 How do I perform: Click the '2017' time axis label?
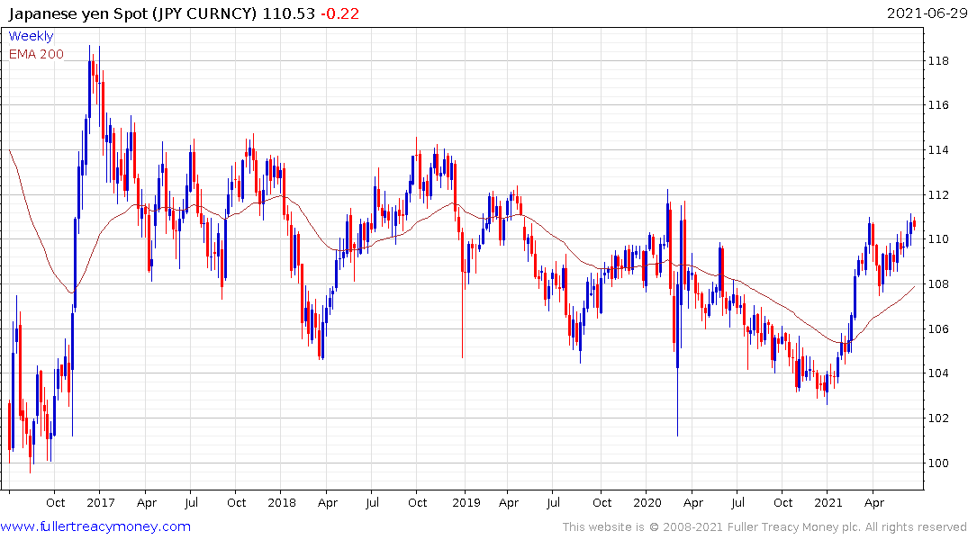[101, 502]
